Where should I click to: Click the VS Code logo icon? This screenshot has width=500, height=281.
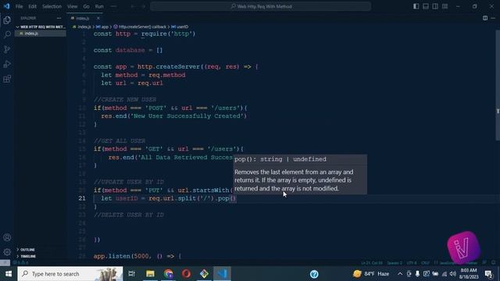pyautogui.click(x=7, y=6)
